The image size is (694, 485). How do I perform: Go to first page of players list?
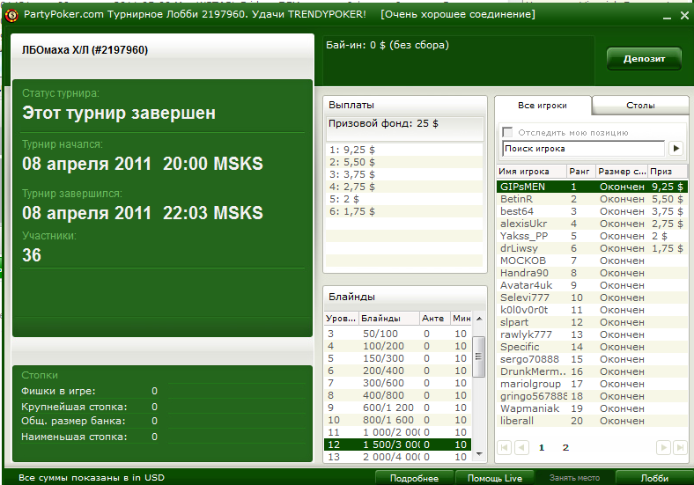(x=504, y=448)
